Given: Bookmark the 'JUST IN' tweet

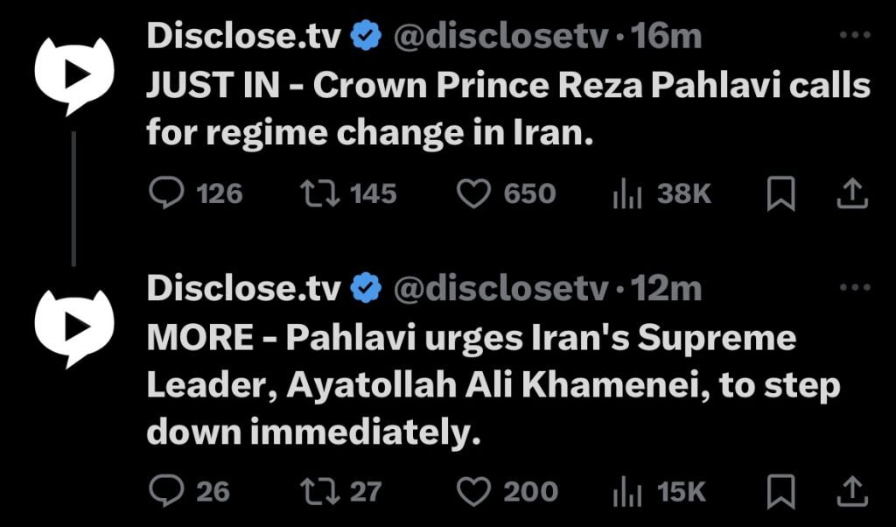Looking at the screenshot, I should tap(780, 193).
